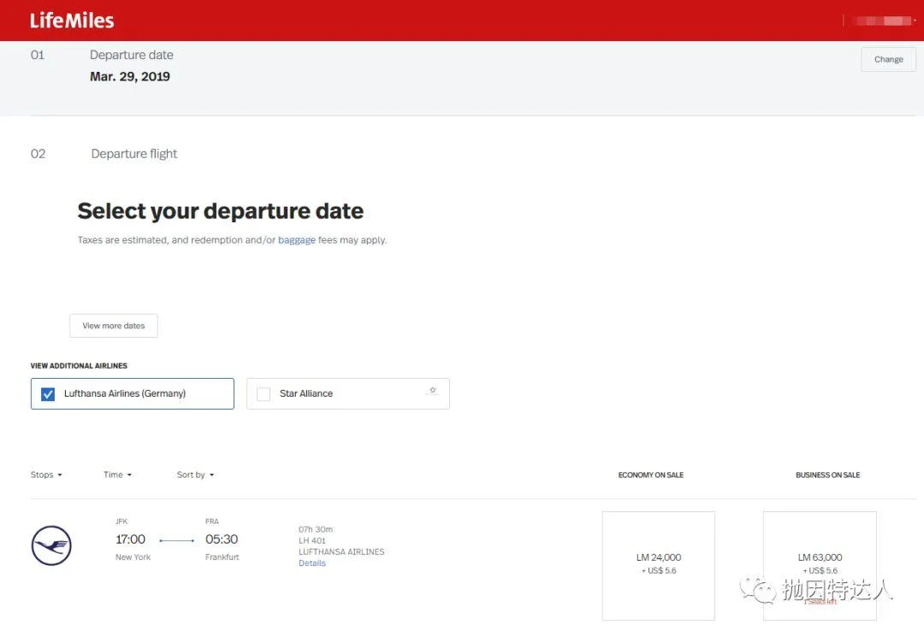Click the View more dates button

[114, 326]
